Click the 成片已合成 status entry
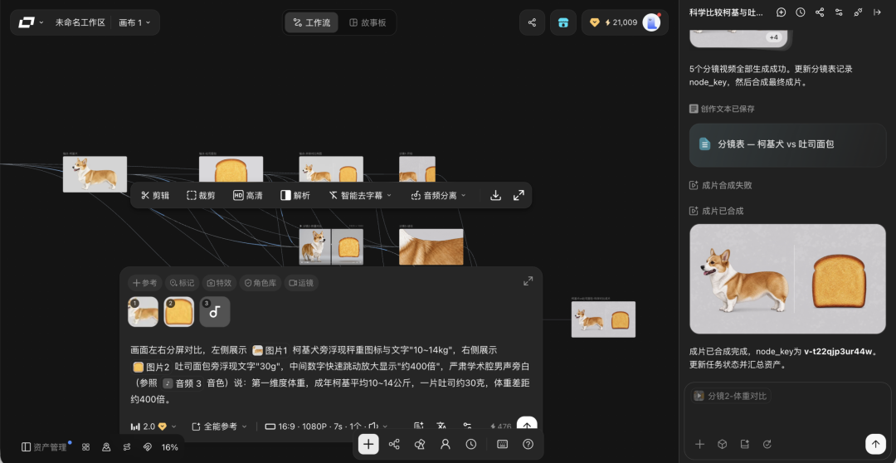896x463 pixels. coord(717,211)
